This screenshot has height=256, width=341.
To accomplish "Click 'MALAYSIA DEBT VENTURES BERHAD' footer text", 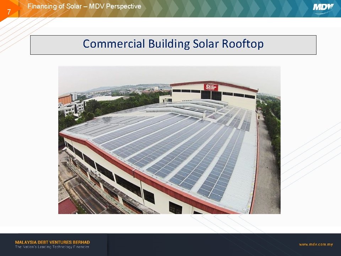I will (x=53, y=242).
